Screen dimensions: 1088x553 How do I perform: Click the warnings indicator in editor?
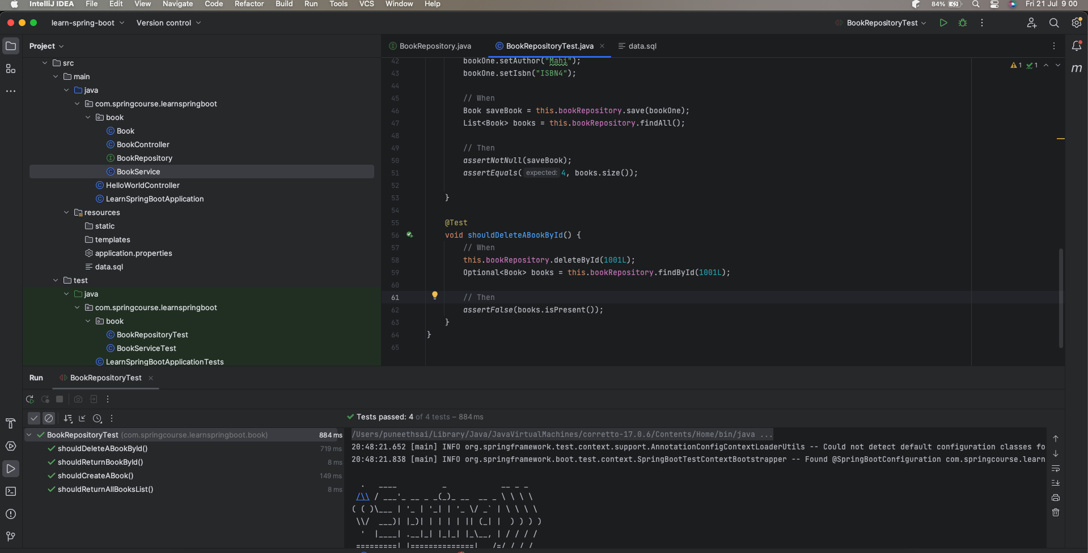(x=1016, y=65)
